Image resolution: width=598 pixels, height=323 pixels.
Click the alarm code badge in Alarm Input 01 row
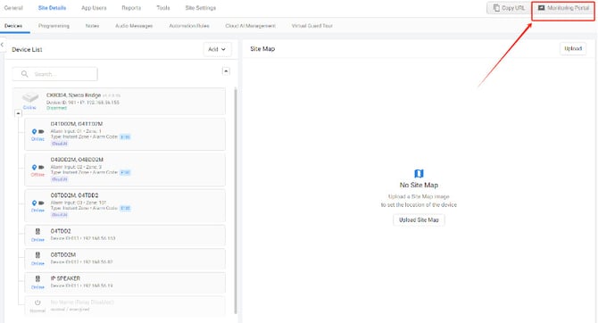125,137
